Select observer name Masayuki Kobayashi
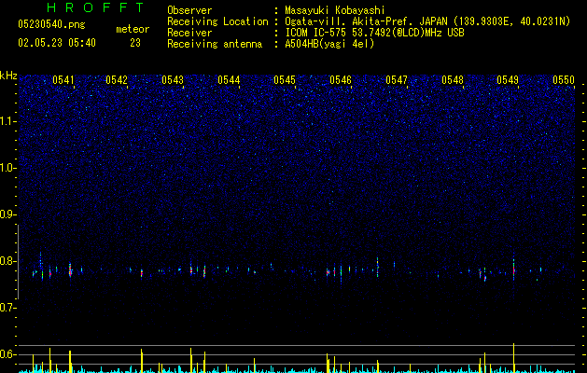This screenshot has width=587, height=373. point(335,10)
